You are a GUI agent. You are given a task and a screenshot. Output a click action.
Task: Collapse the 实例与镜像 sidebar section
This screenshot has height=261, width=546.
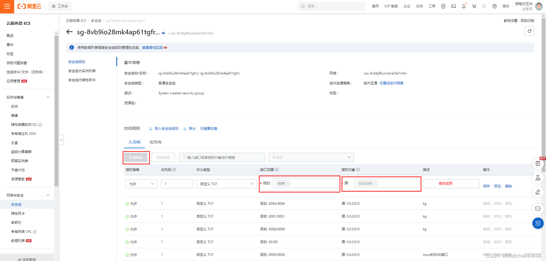pos(48,97)
